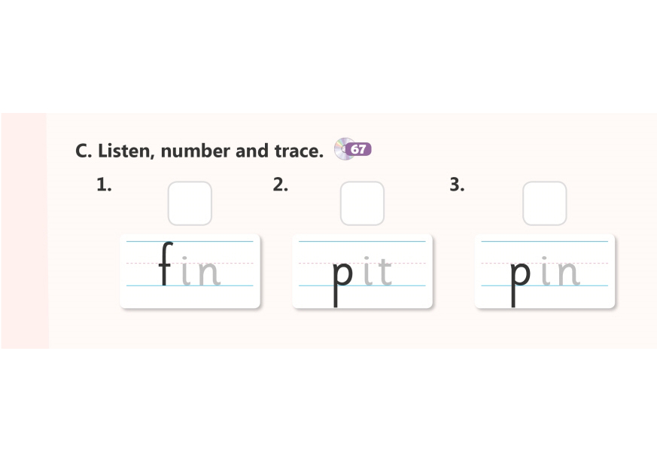This screenshot has width=657, height=461.
Task: Click the gray letter t in pit
Action: pos(384,271)
